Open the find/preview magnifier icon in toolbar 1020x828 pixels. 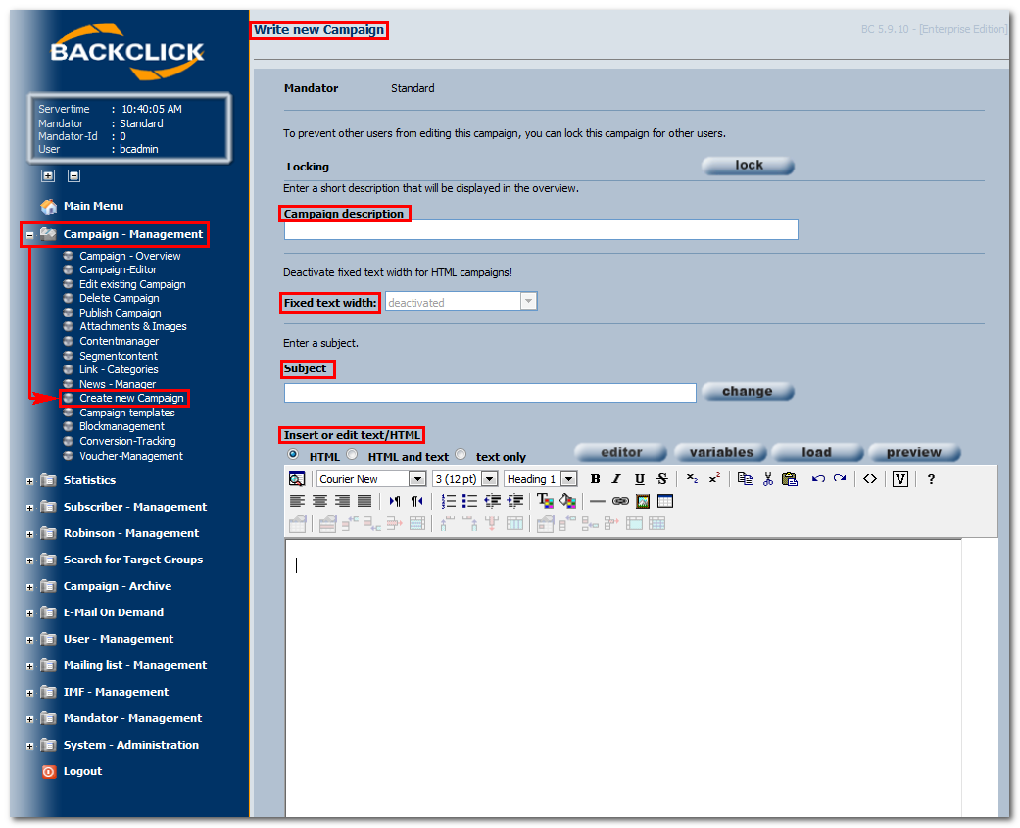pyautogui.click(x=297, y=479)
